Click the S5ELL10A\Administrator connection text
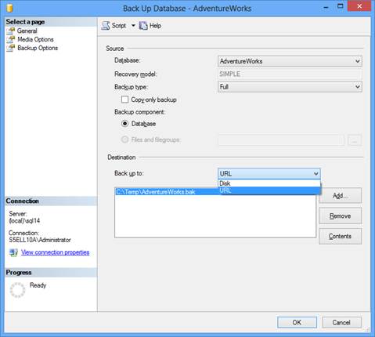 (x=40, y=240)
